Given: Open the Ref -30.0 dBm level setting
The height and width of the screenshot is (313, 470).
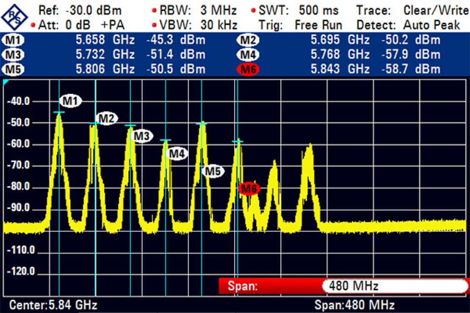Looking at the screenshot, I should 80,10.
